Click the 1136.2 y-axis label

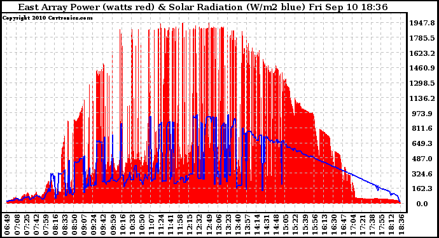pos(422,98)
